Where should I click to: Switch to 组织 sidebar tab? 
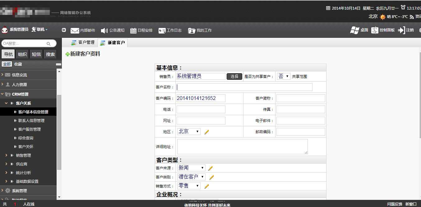(x=22, y=54)
